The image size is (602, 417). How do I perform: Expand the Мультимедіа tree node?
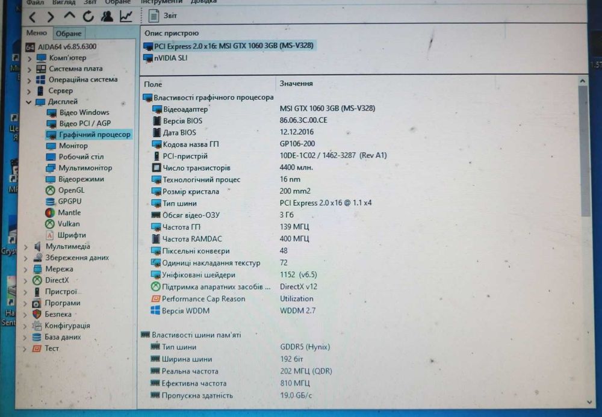click(x=26, y=247)
